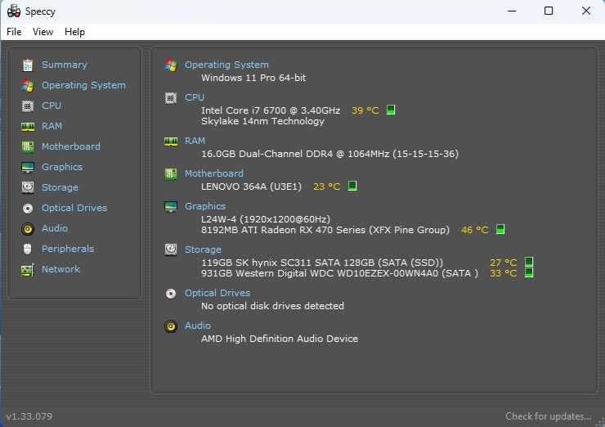Click the Operating System sidebar icon
The height and width of the screenshot is (427, 605).
28,85
